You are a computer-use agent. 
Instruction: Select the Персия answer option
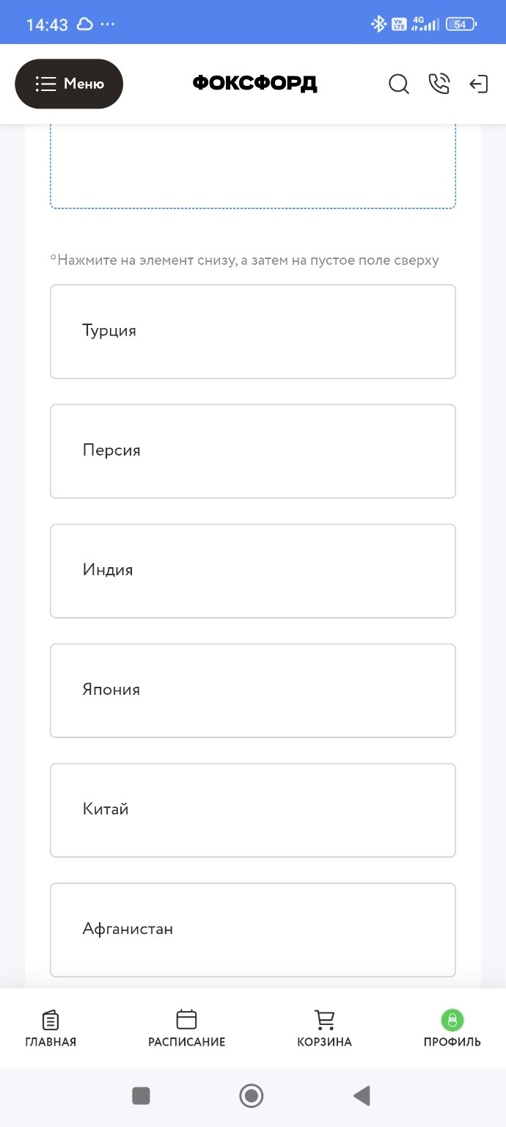[253, 451]
